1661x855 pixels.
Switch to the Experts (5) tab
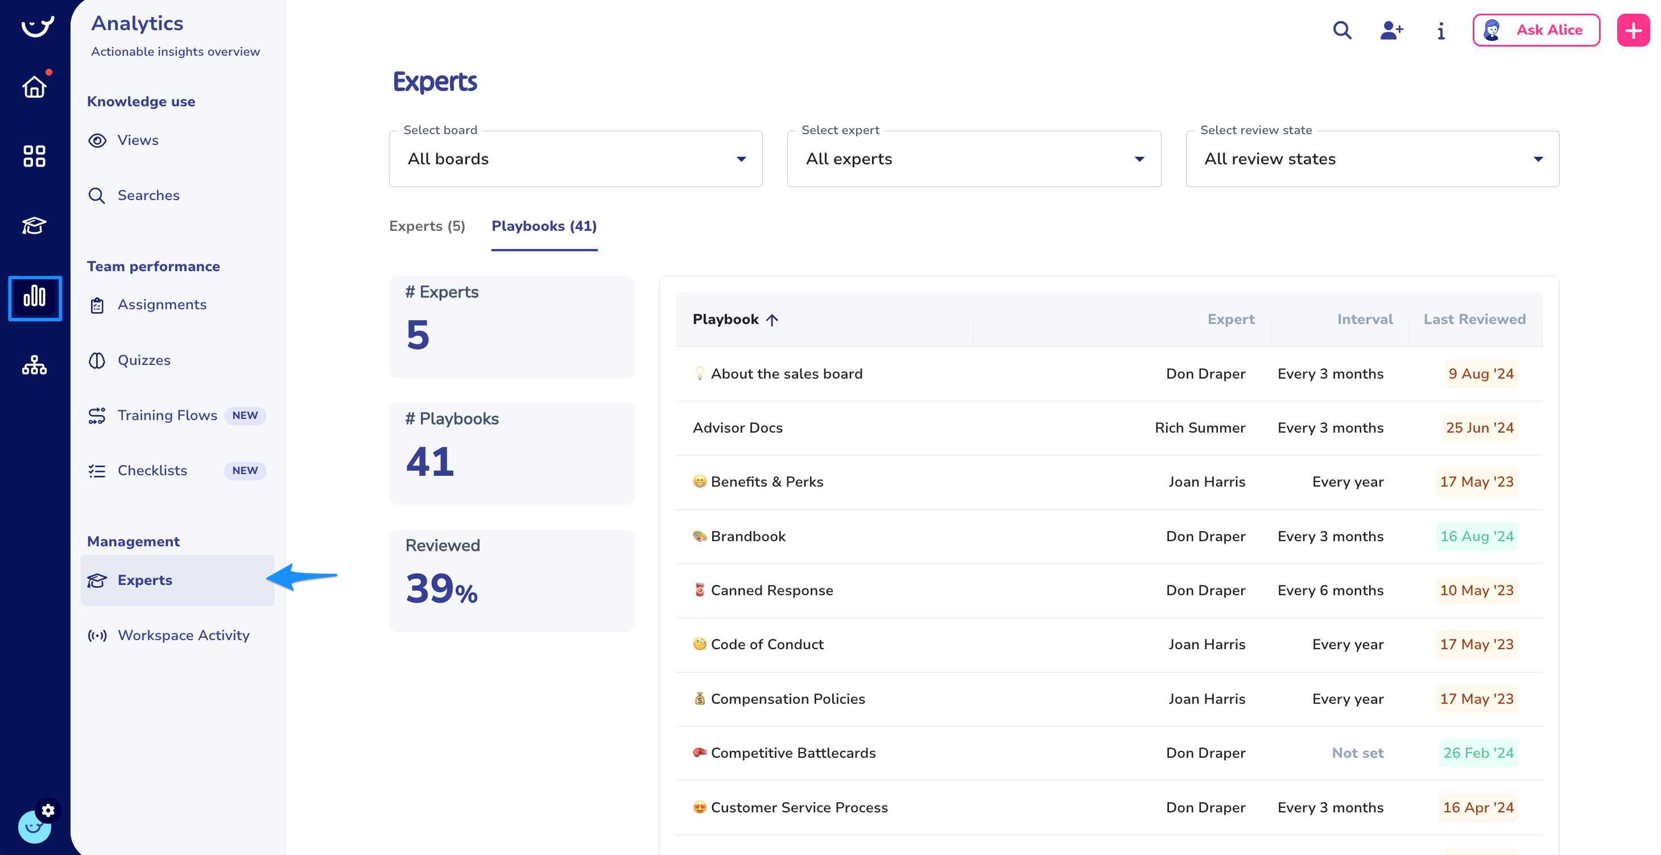(427, 226)
